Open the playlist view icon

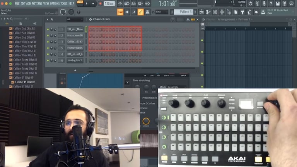tap(201, 12)
